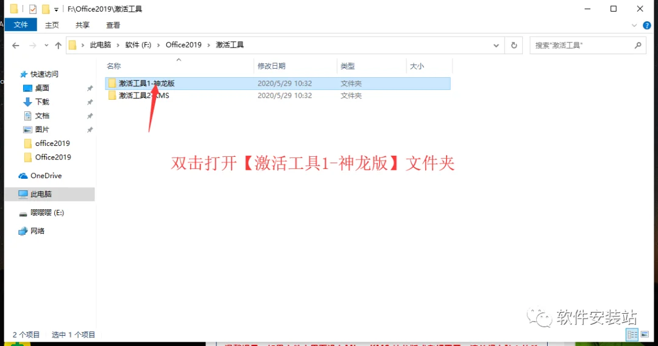Sort by the 类型 column header
Viewport: 658px width, 346px height.
pos(347,66)
